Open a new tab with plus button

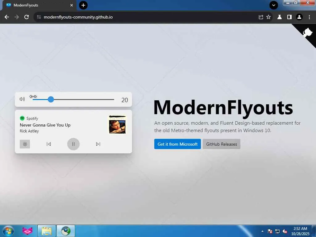[x=83, y=5]
